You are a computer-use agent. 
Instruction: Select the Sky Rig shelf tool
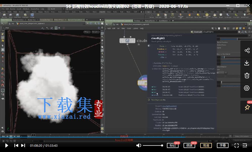(x=32, y=16)
